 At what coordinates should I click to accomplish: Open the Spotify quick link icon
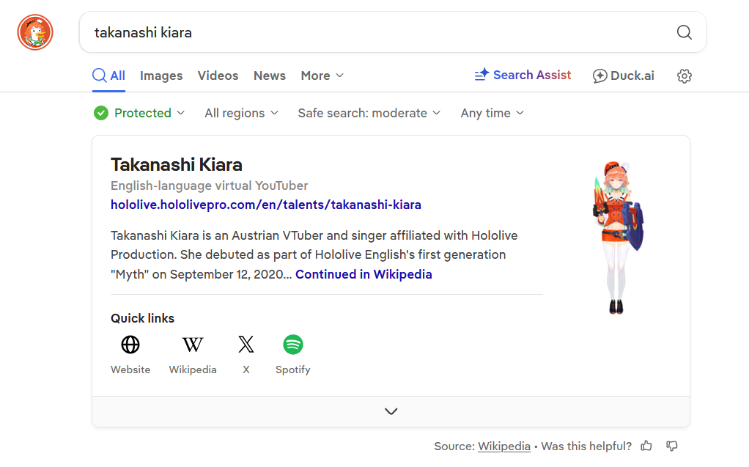(293, 344)
